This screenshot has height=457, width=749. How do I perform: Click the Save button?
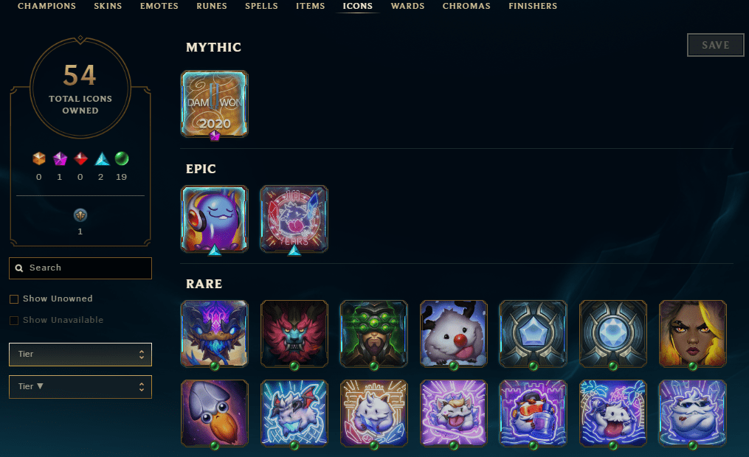click(x=716, y=45)
